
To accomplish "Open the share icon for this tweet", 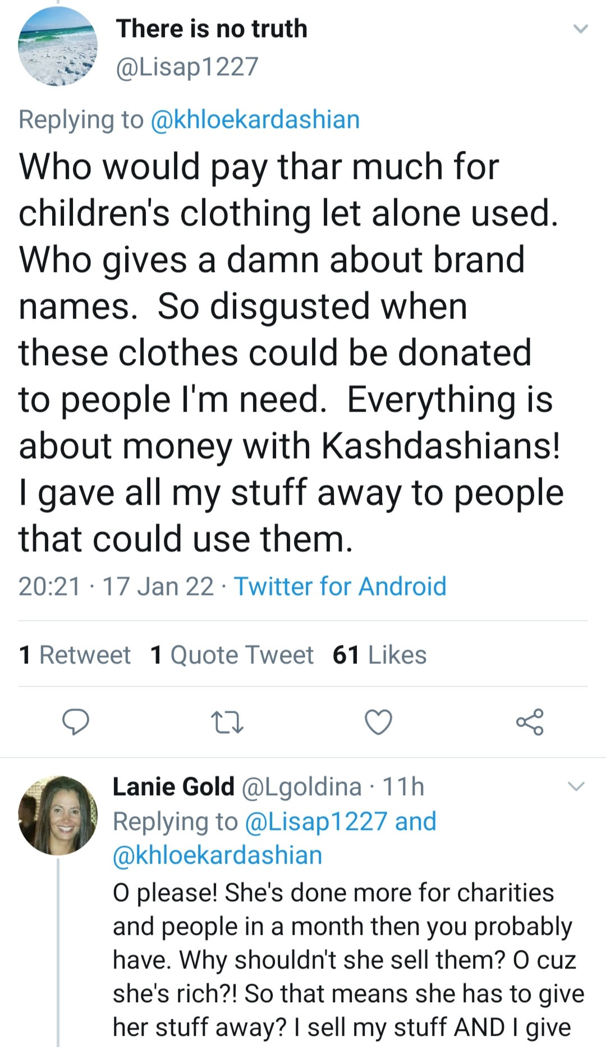I will 530,722.
